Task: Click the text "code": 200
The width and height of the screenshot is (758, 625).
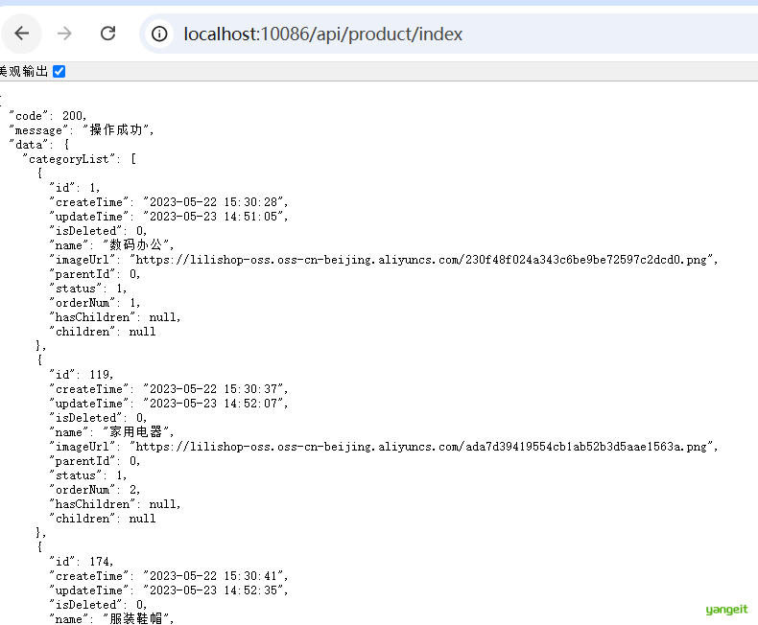Action: (47, 116)
